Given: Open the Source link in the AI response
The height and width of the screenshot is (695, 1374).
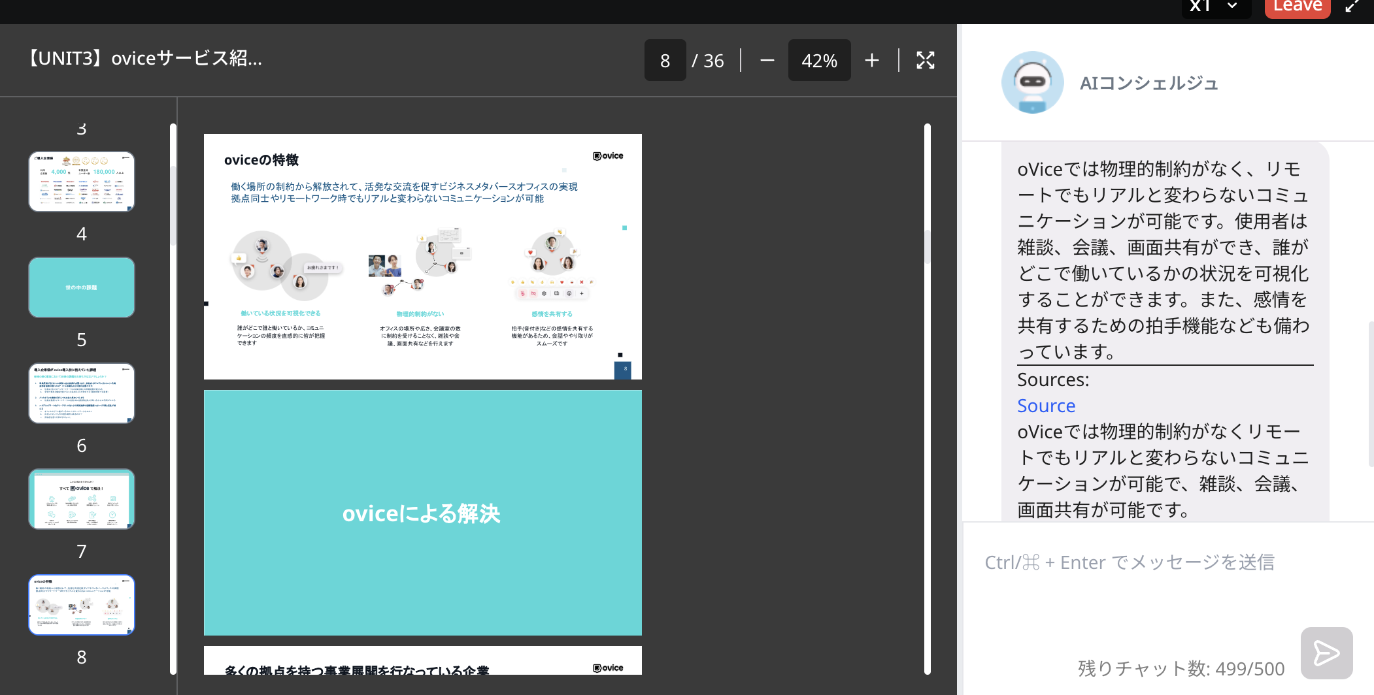Looking at the screenshot, I should (1046, 405).
